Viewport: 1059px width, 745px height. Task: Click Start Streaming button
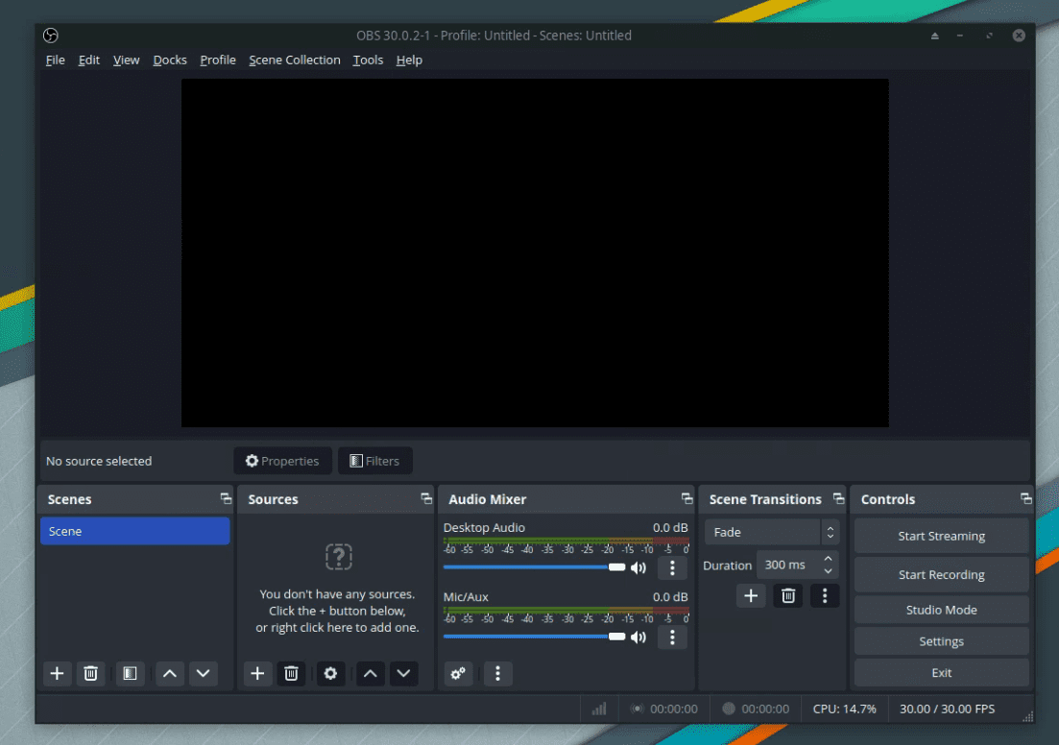941,536
